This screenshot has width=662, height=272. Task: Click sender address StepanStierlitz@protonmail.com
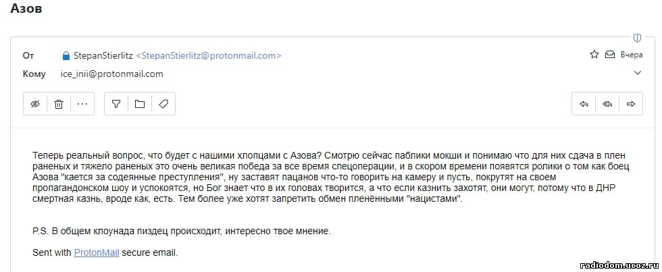coord(209,55)
